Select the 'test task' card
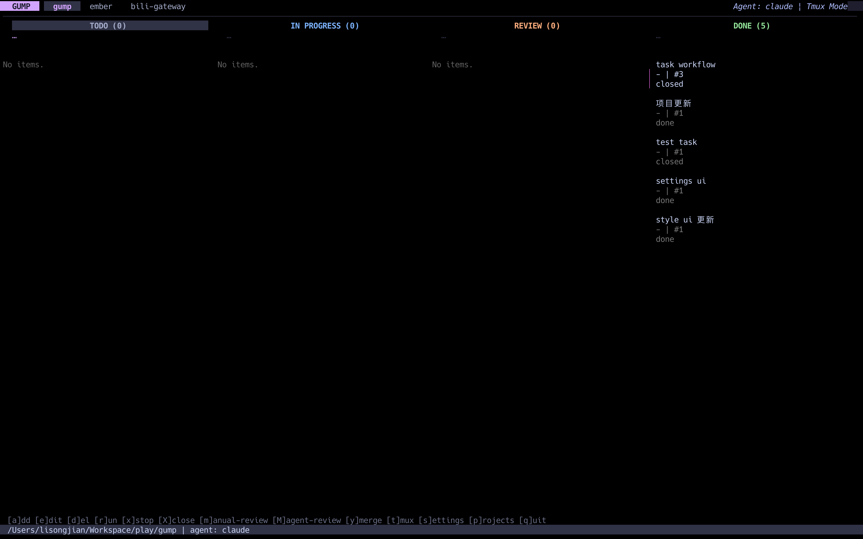The width and height of the screenshot is (863, 539). tap(676, 142)
